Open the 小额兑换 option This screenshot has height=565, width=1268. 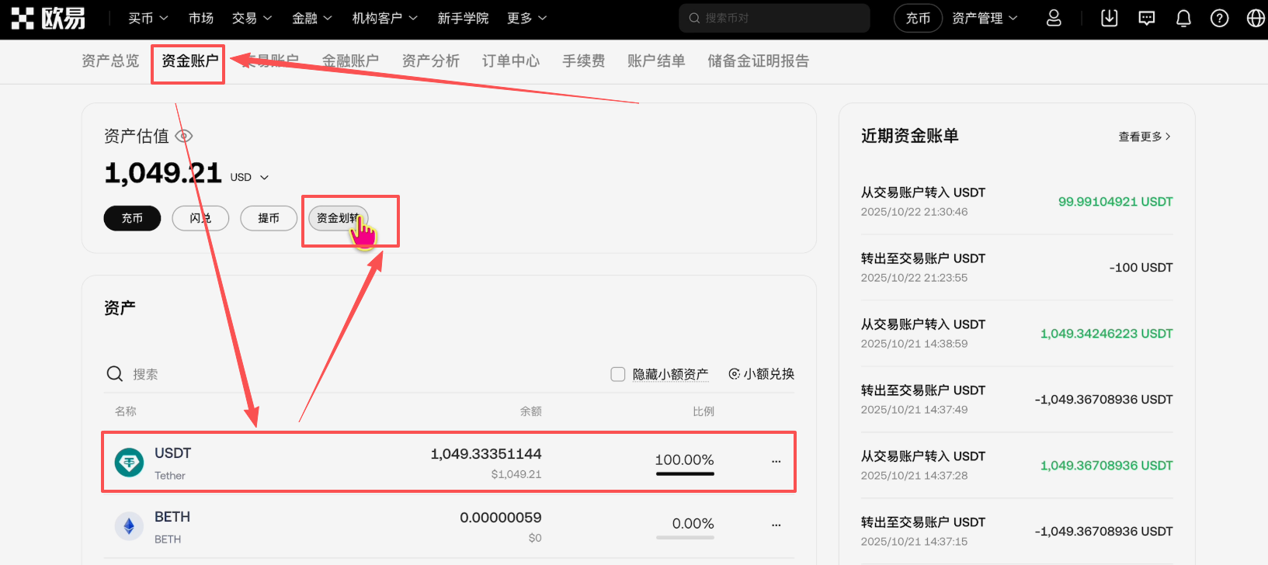pyautogui.click(x=761, y=374)
